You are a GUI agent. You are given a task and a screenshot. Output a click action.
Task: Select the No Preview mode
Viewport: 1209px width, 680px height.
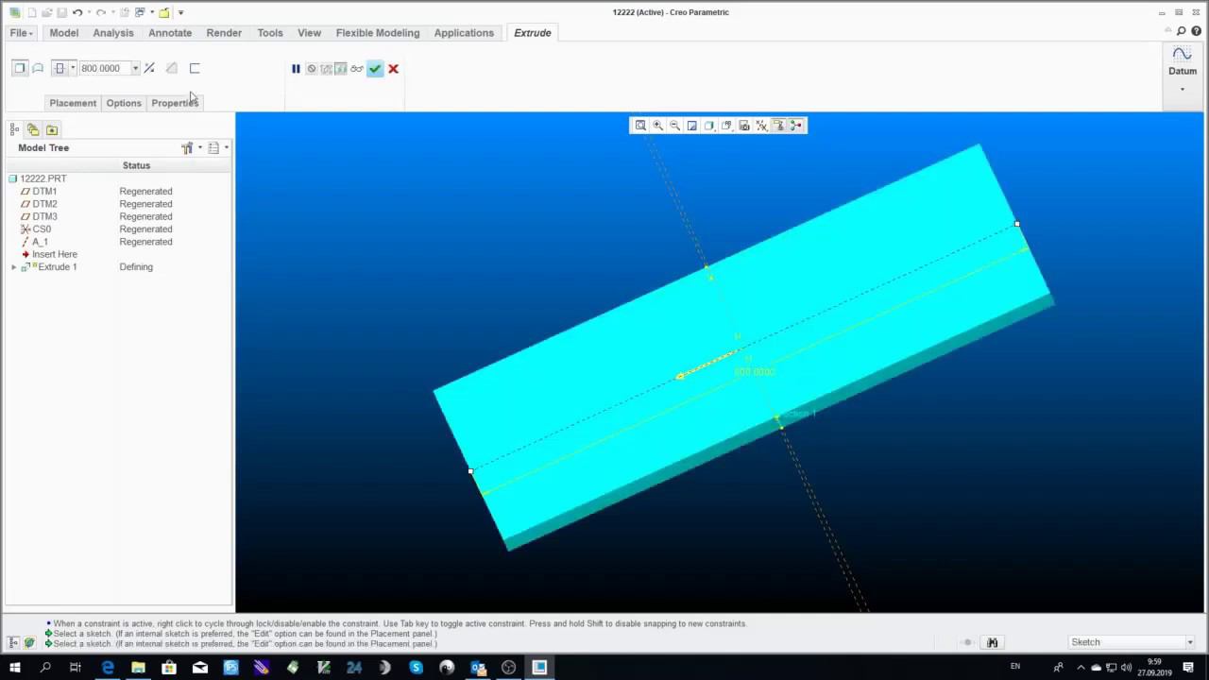[312, 69]
